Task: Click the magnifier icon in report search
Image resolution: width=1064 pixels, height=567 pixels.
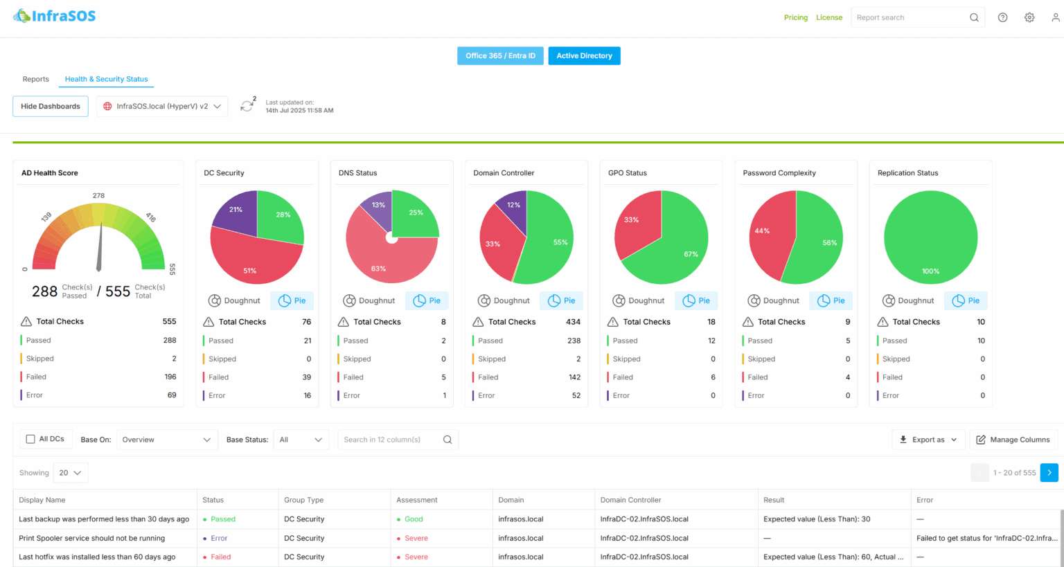Action: pyautogui.click(x=974, y=17)
